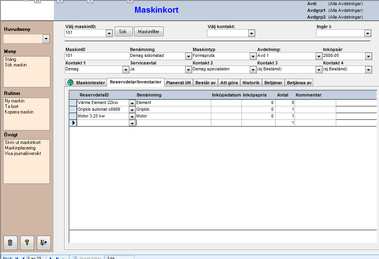Click the Kommentar column header

tap(308, 95)
